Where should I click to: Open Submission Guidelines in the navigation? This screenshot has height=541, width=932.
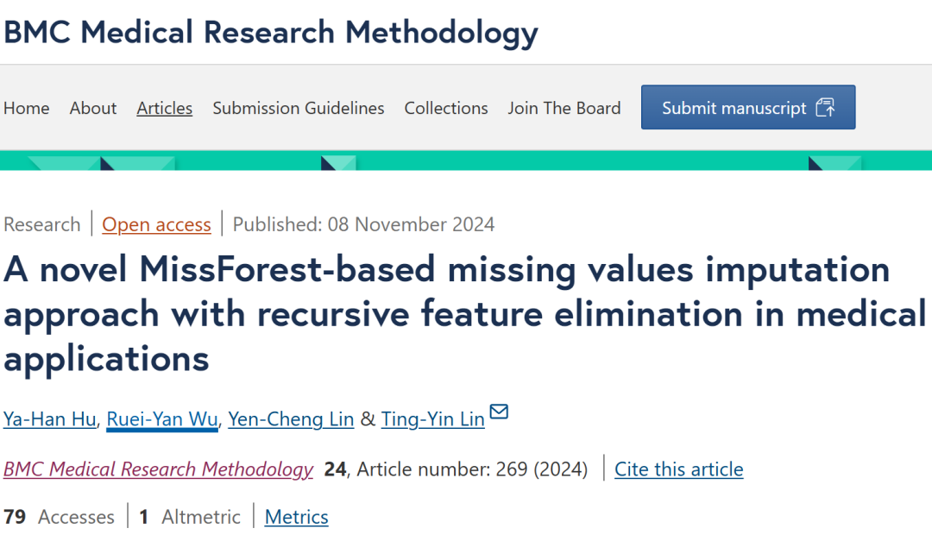click(x=299, y=108)
